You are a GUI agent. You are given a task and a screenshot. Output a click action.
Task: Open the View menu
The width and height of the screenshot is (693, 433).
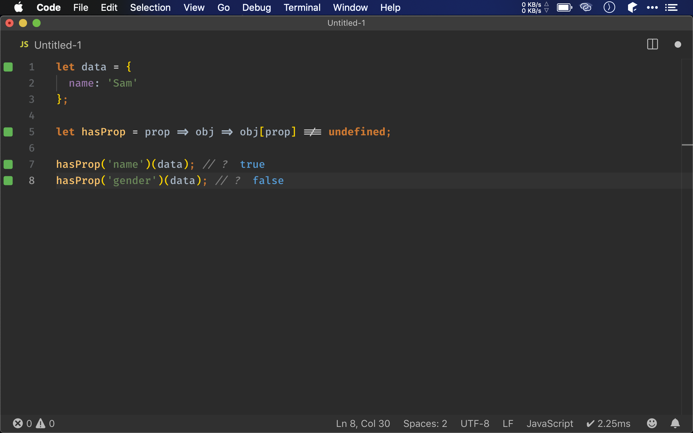pyautogui.click(x=194, y=7)
